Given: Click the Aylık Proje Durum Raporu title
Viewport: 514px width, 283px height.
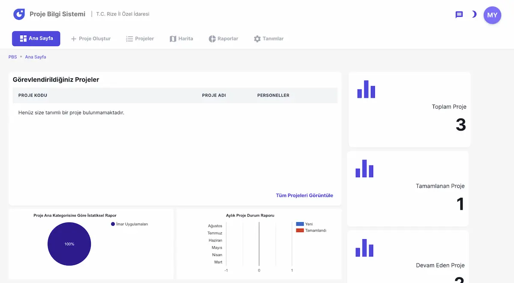Looking at the screenshot, I should click(x=250, y=215).
